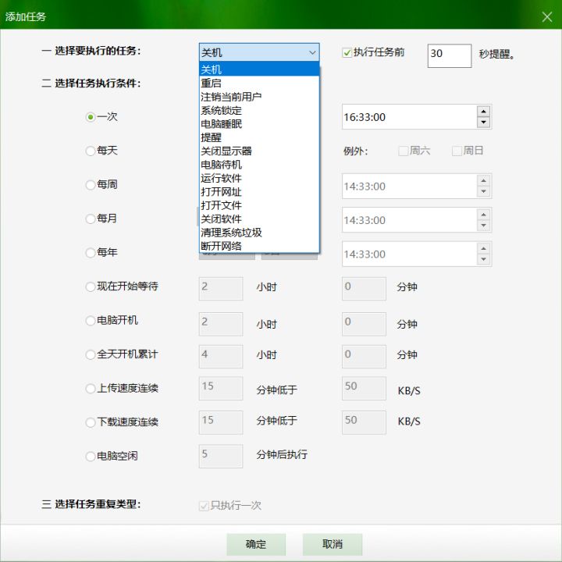This screenshot has height=562, width=562.
Task: Choose 电脑睡眠 task option
Action: pos(259,123)
